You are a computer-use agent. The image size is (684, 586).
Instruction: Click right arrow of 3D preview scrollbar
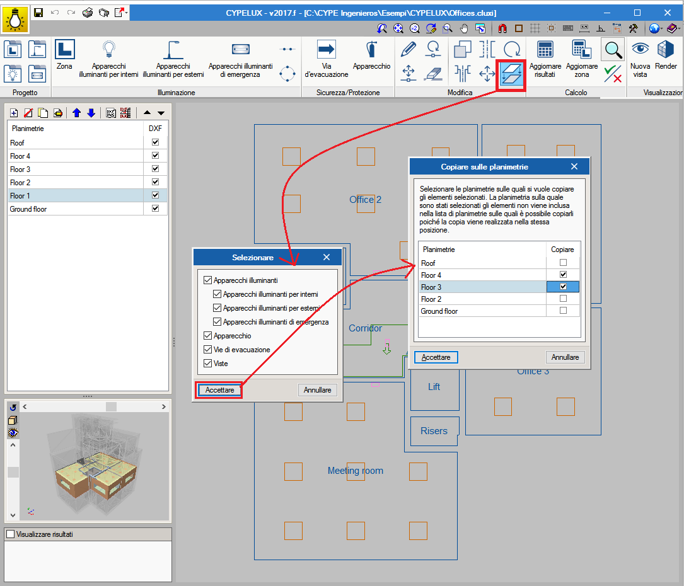pos(163,406)
